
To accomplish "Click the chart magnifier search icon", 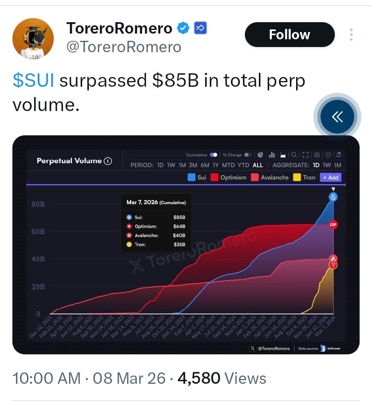I will [293, 154].
